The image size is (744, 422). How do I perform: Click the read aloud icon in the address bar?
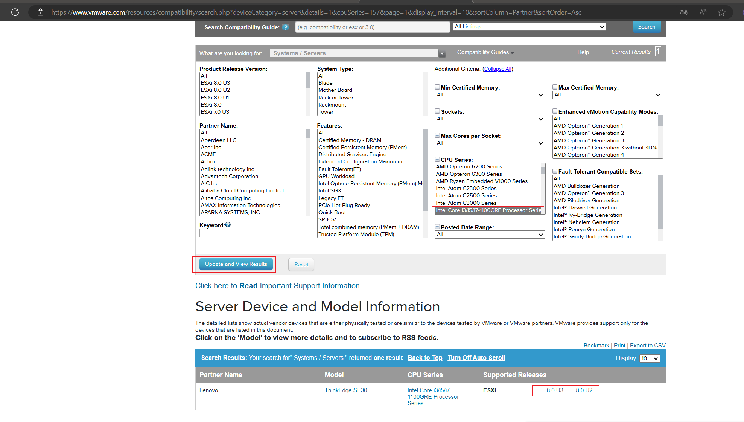point(703,12)
